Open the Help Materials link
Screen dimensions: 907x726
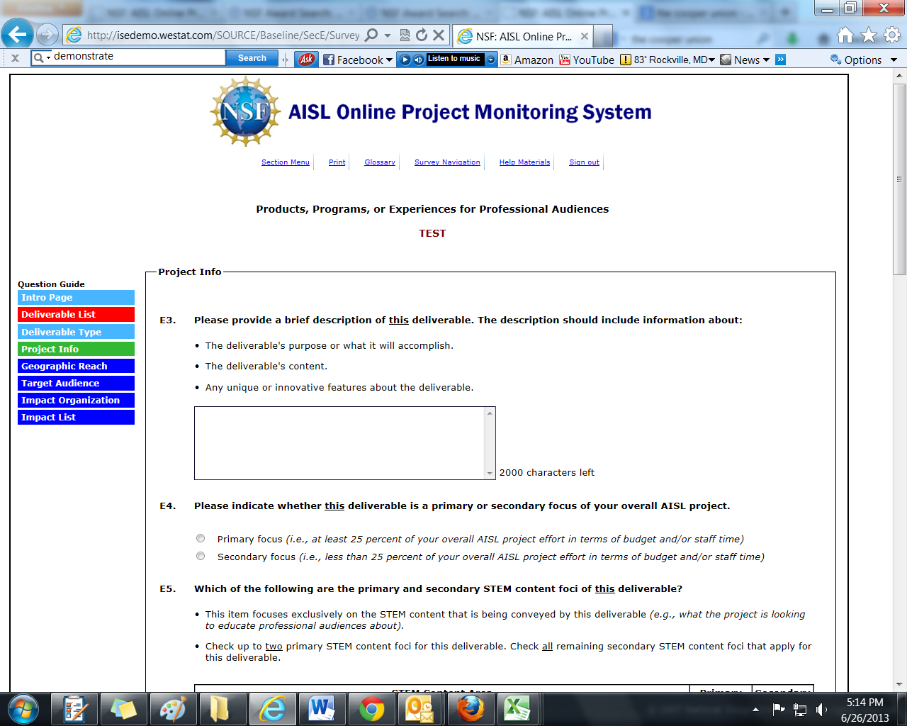pyautogui.click(x=524, y=162)
